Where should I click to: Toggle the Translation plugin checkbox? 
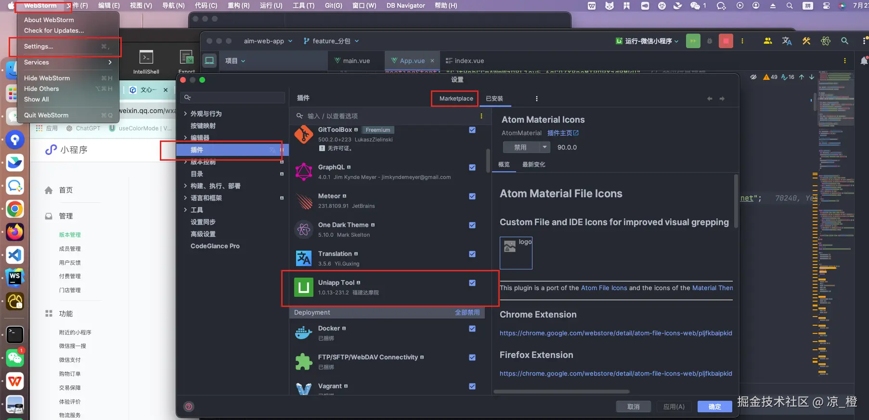[x=472, y=254]
